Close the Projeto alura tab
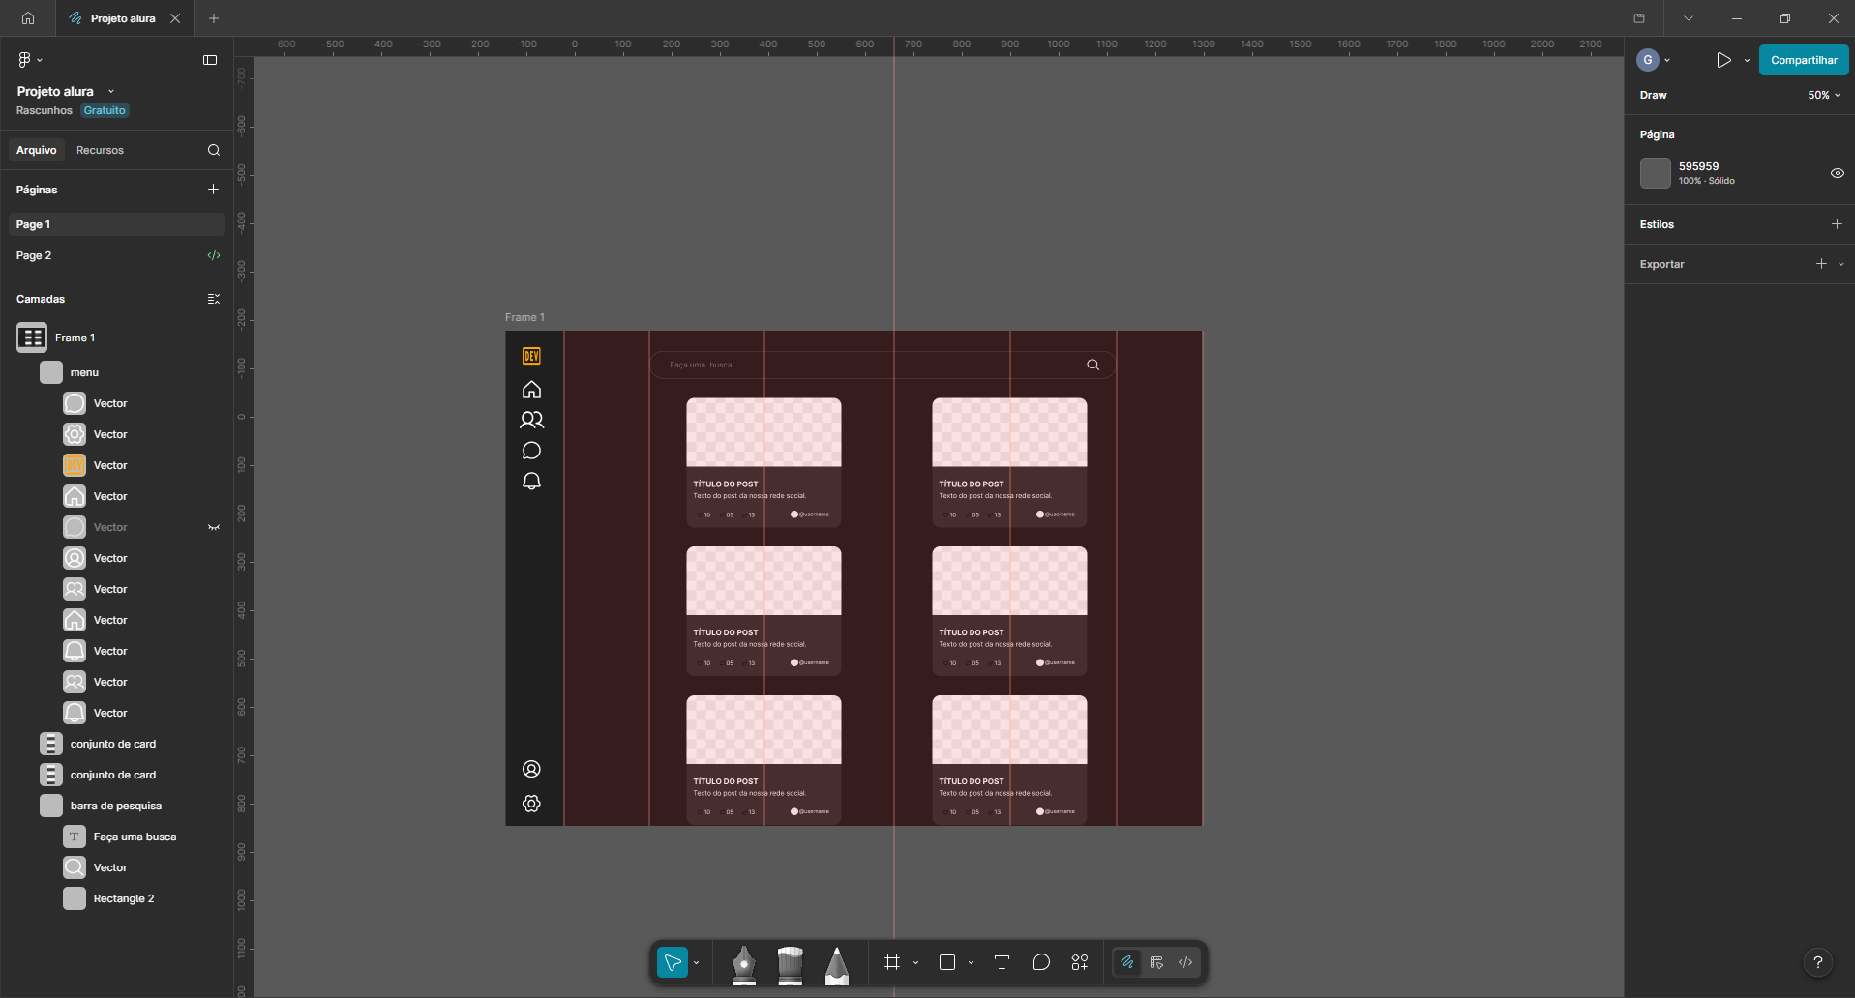The width and height of the screenshot is (1855, 998). pos(175,18)
